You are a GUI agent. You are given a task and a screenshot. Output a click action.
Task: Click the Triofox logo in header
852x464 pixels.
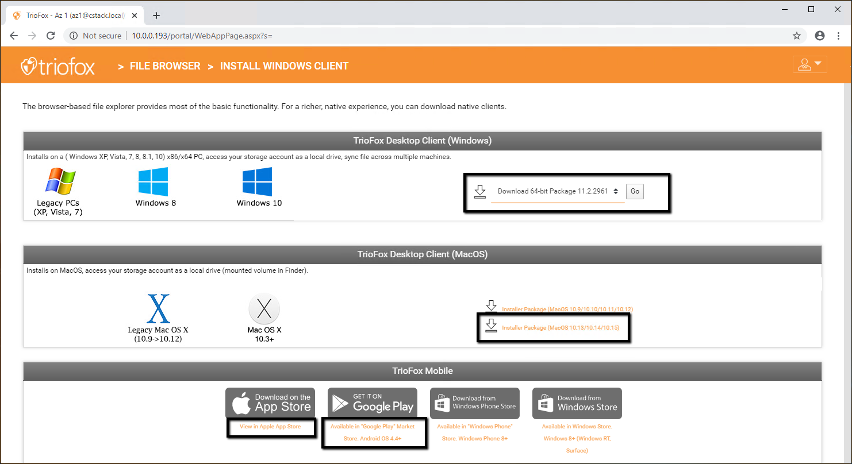57,66
